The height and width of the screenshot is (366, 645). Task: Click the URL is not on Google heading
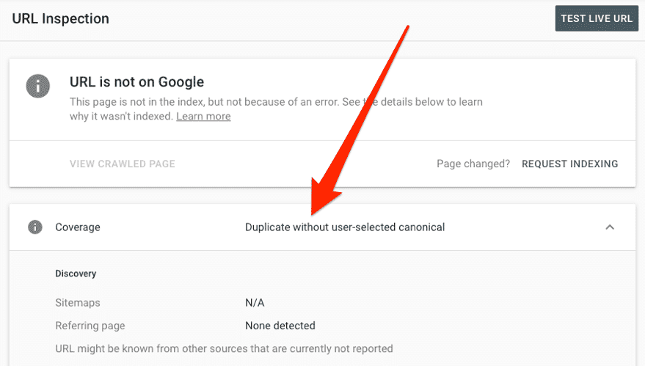pos(136,82)
